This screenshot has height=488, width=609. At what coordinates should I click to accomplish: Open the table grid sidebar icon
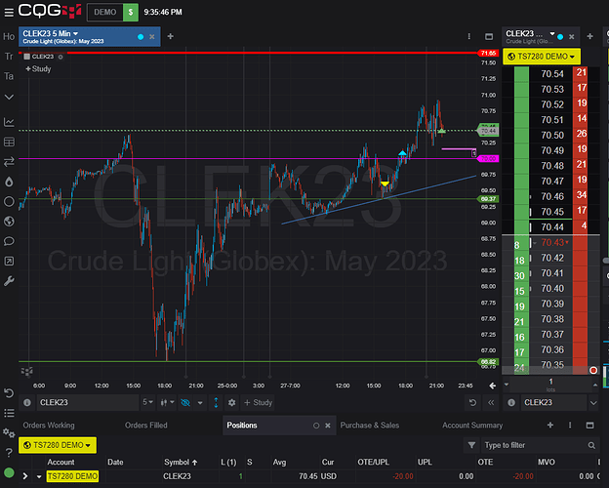point(8,142)
